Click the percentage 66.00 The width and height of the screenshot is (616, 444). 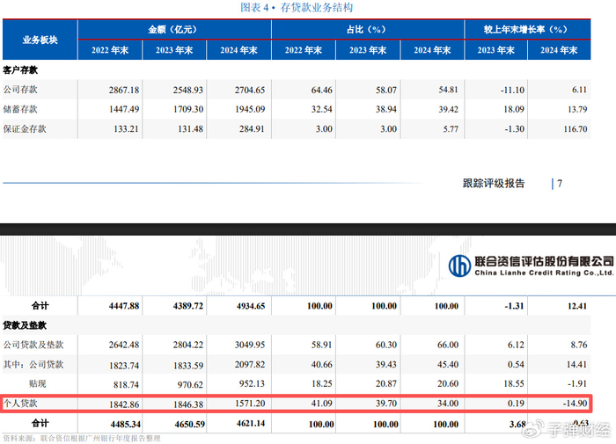coord(448,345)
